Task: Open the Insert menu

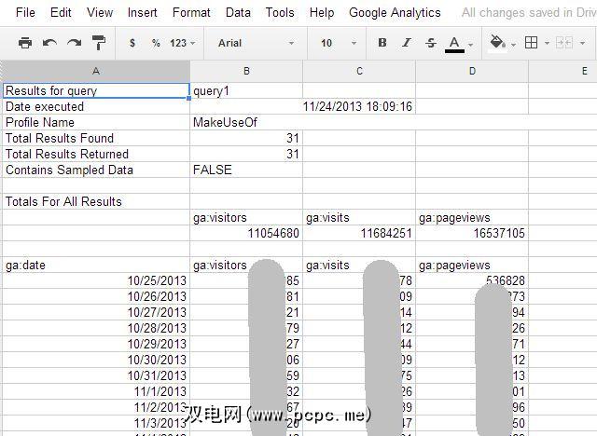Action: [142, 12]
